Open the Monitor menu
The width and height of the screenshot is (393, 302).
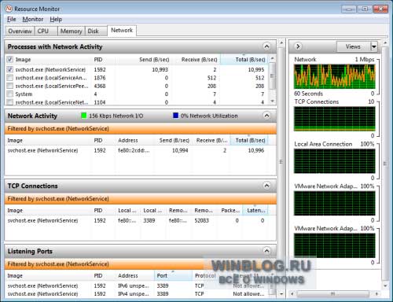(33, 20)
